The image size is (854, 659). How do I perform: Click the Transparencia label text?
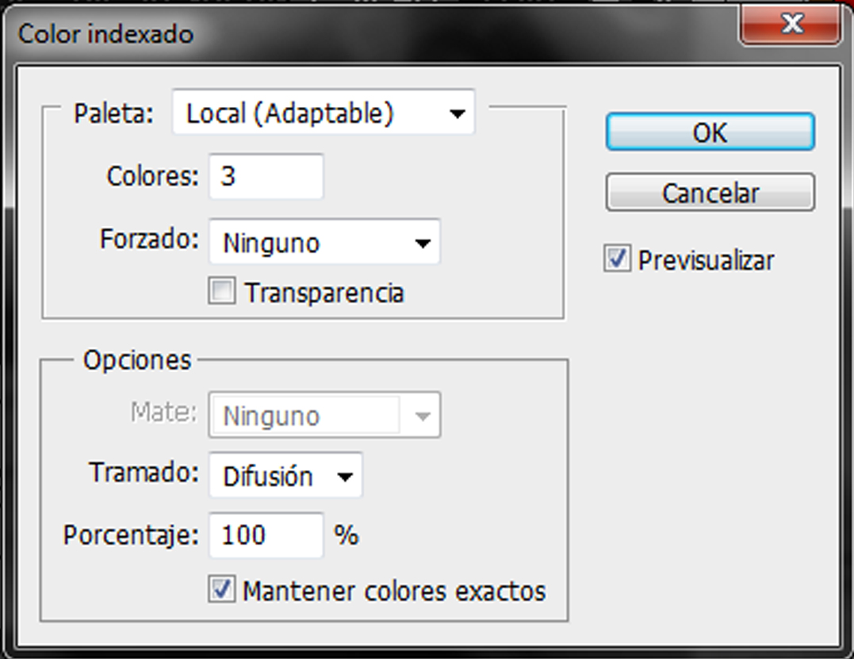324,293
